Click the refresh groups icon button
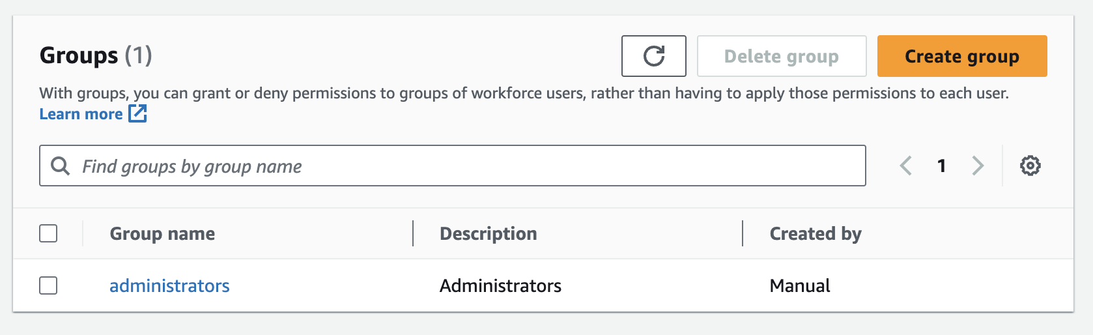The height and width of the screenshot is (335, 1093). point(653,56)
